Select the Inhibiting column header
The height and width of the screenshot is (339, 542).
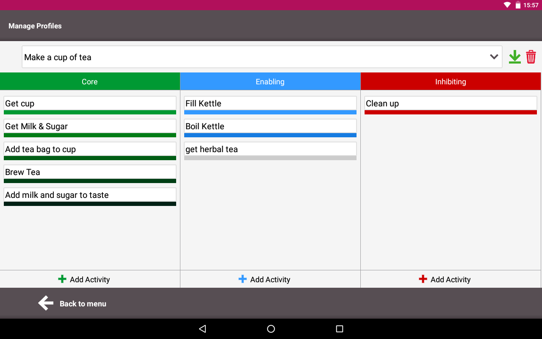[451, 81]
